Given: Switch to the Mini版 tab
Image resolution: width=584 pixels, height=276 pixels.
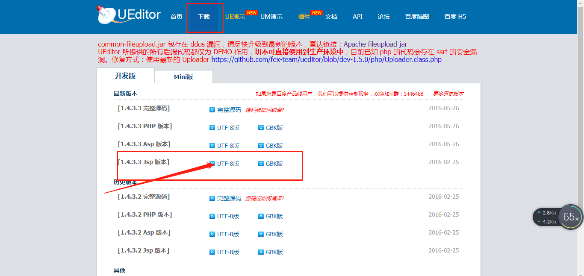Looking at the screenshot, I should click(183, 76).
